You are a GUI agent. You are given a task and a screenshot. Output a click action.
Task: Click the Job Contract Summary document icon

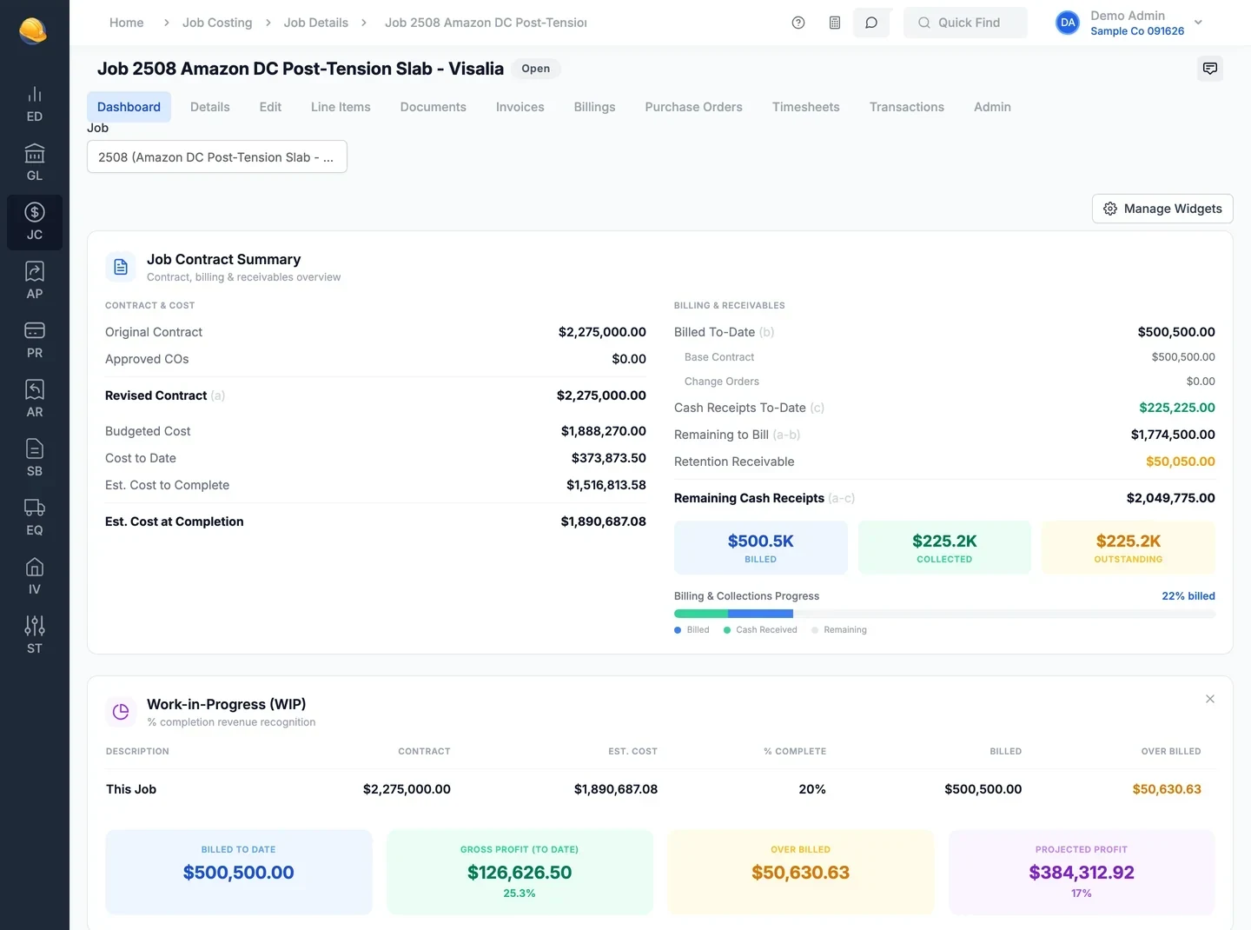[121, 267]
